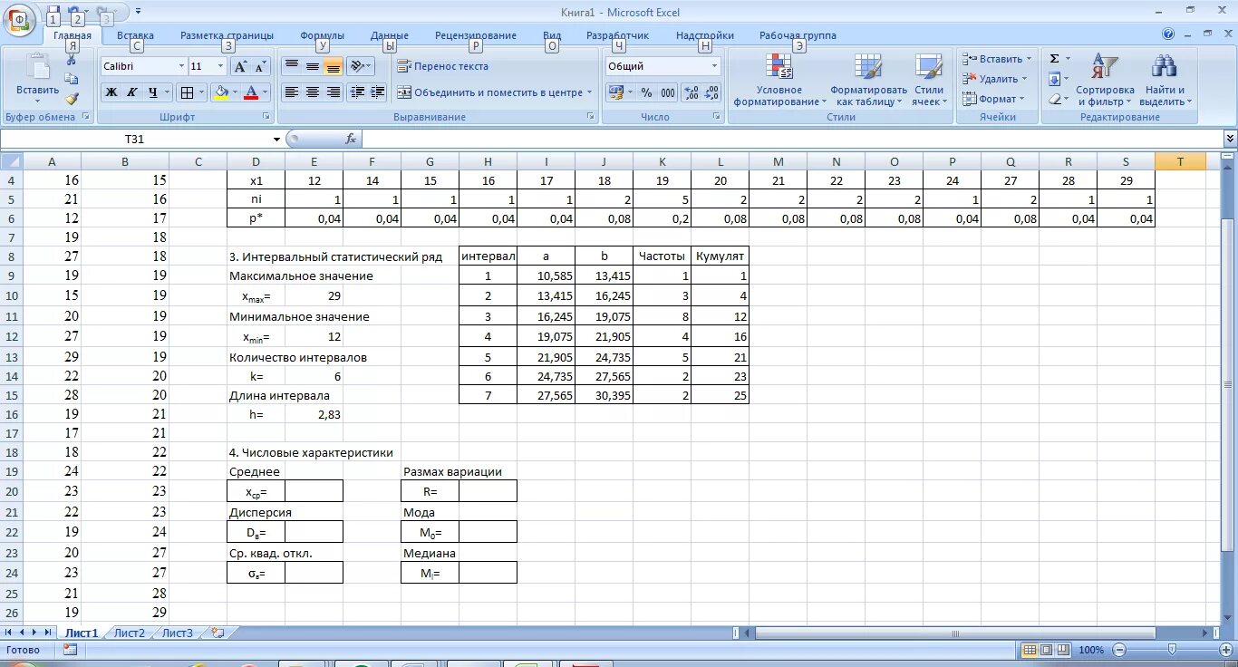Apply yellow fill color with the bucket icon
Viewport: 1238px width, 667px height.
click(x=220, y=92)
